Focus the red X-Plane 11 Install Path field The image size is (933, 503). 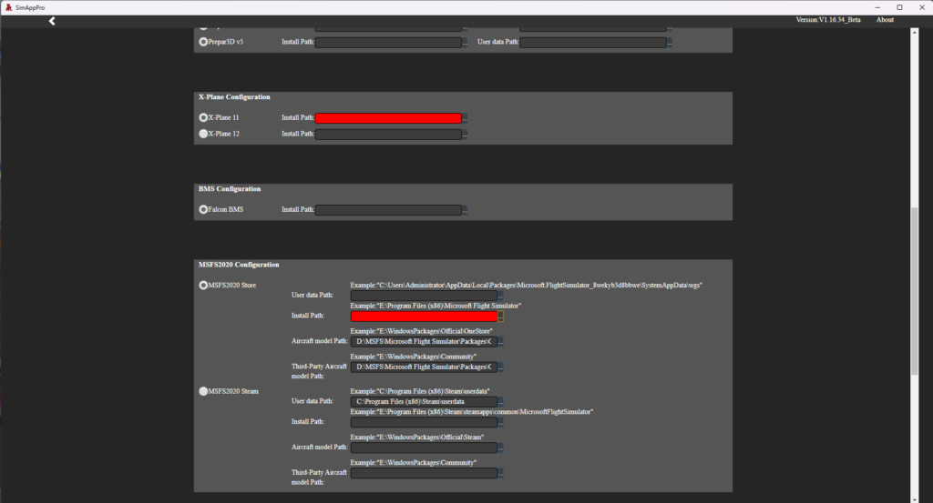click(388, 118)
